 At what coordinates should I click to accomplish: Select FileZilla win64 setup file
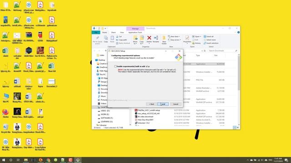point(147,110)
